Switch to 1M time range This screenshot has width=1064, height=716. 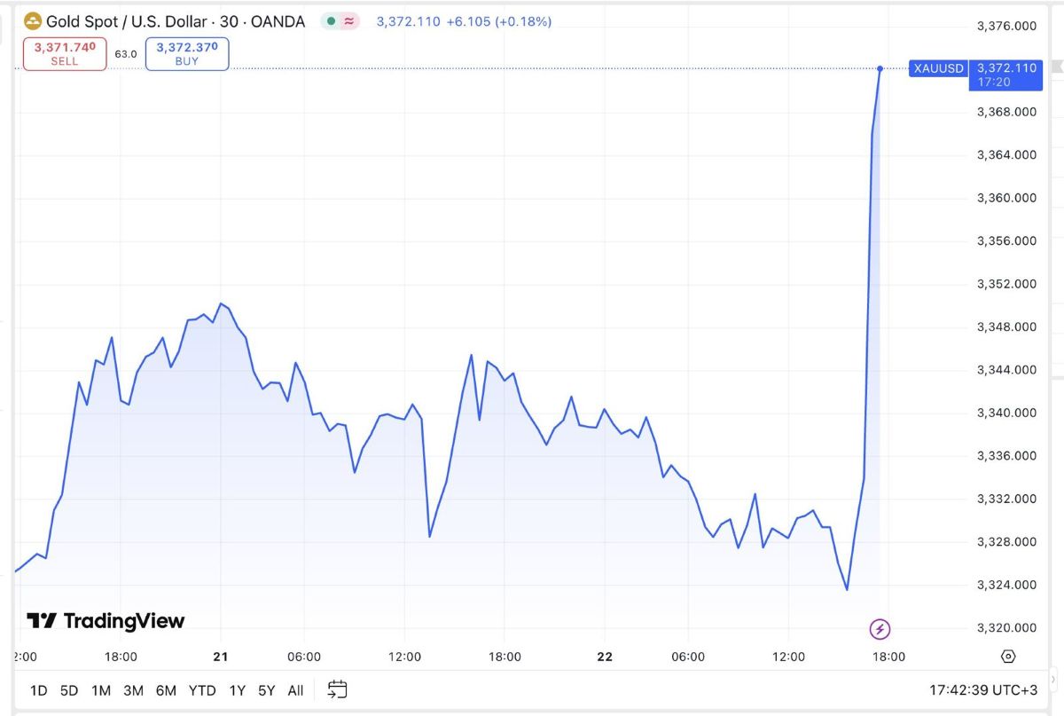(101, 690)
